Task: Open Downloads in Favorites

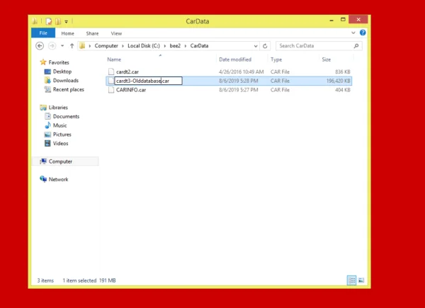Action: 65,81
